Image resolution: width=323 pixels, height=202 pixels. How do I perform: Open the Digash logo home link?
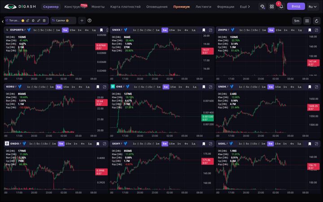[20, 7]
